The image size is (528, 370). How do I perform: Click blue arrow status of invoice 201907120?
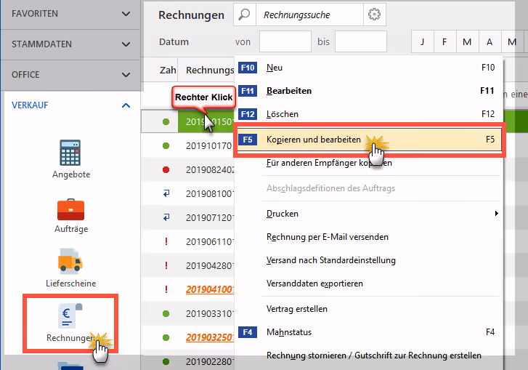166,217
